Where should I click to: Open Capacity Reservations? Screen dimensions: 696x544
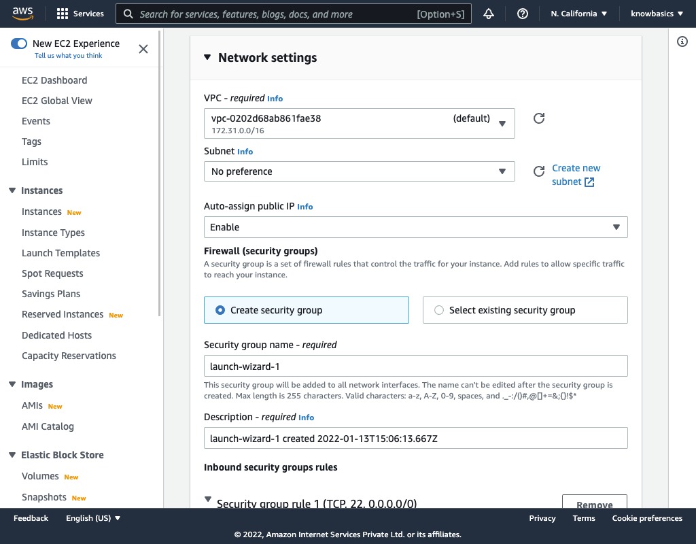(69, 356)
